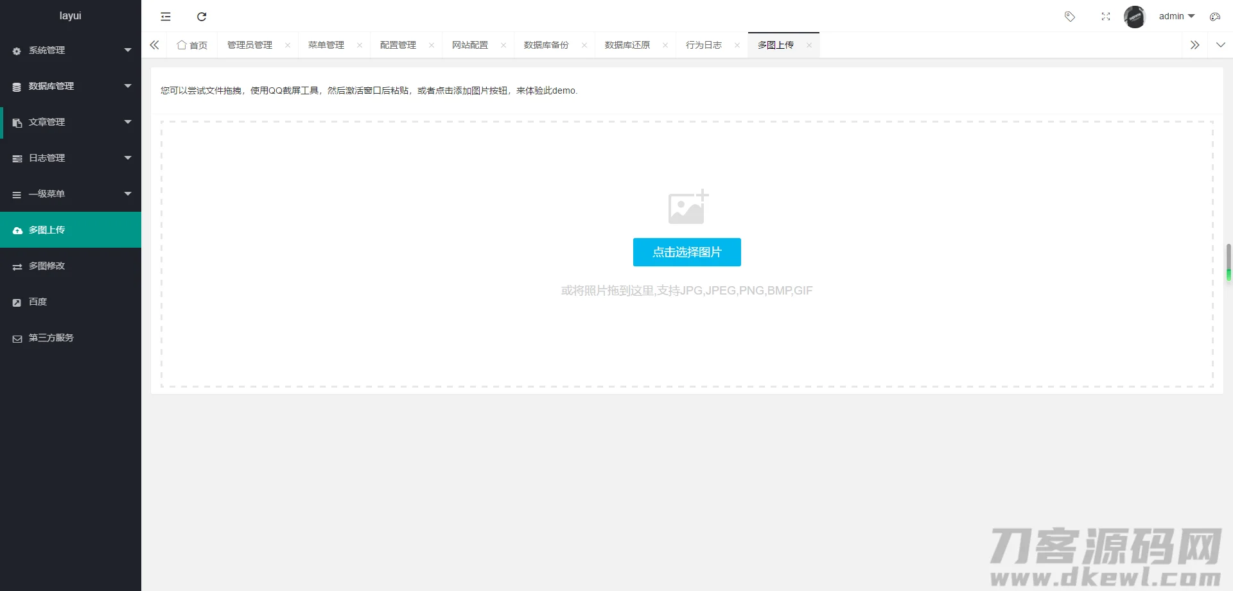Expand the 系统管理 menu section
This screenshot has height=591, width=1233.
[48, 50]
